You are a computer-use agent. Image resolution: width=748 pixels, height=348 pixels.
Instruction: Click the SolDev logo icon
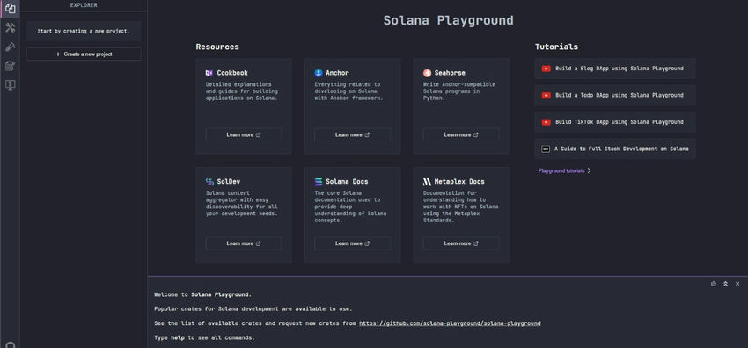[x=209, y=181]
